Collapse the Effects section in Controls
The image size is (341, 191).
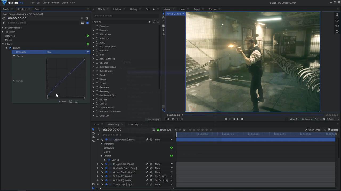coord(3,44)
